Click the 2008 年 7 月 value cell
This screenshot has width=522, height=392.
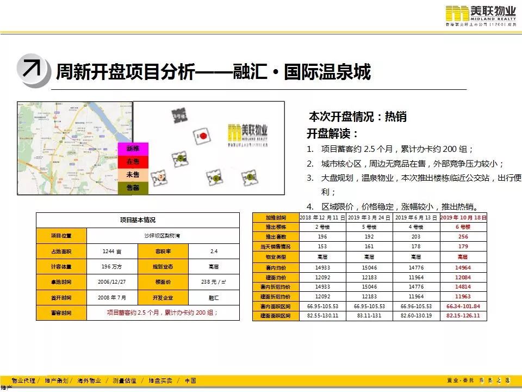(112, 298)
